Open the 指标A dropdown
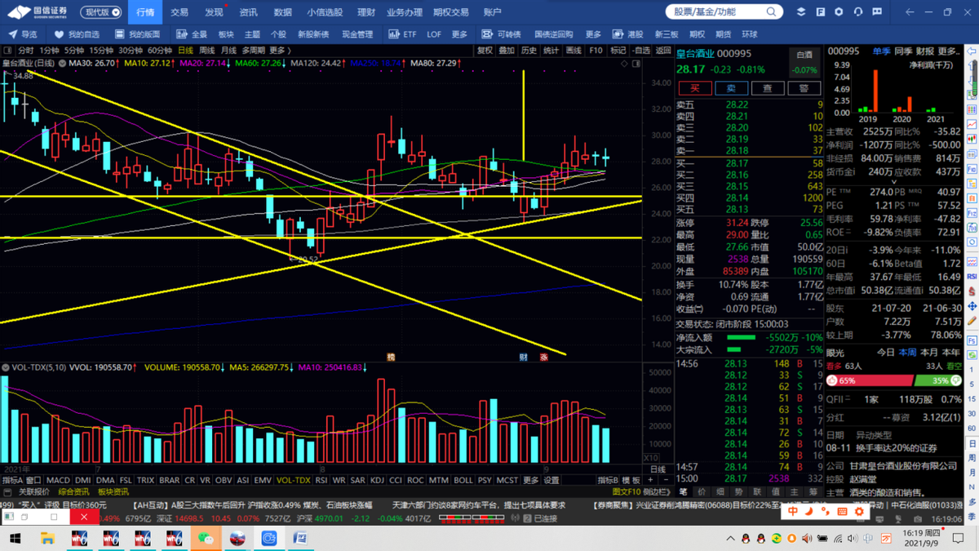 pyautogui.click(x=11, y=481)
